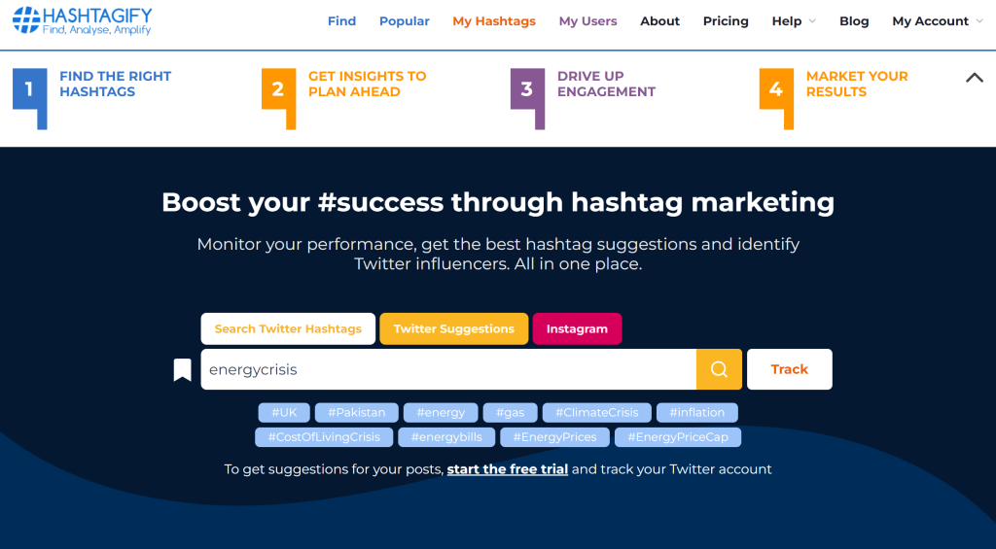Expand the Help dropdown menu

(x=794, y=21)
